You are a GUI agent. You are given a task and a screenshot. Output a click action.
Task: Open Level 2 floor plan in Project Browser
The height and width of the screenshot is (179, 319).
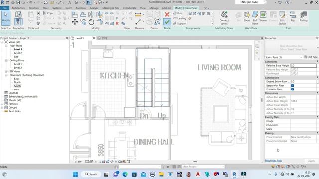point(18,53)
